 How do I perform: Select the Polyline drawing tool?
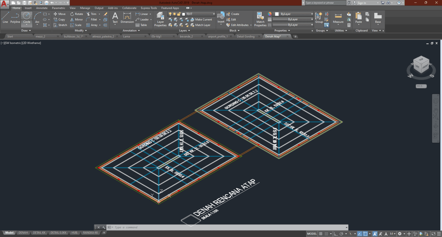point(15,19)
